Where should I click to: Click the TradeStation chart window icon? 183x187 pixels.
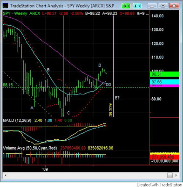(x=5, y=6)
